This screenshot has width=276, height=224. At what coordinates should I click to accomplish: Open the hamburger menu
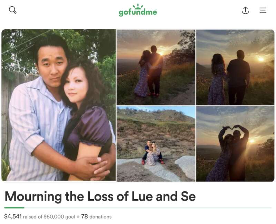[263, 10]
